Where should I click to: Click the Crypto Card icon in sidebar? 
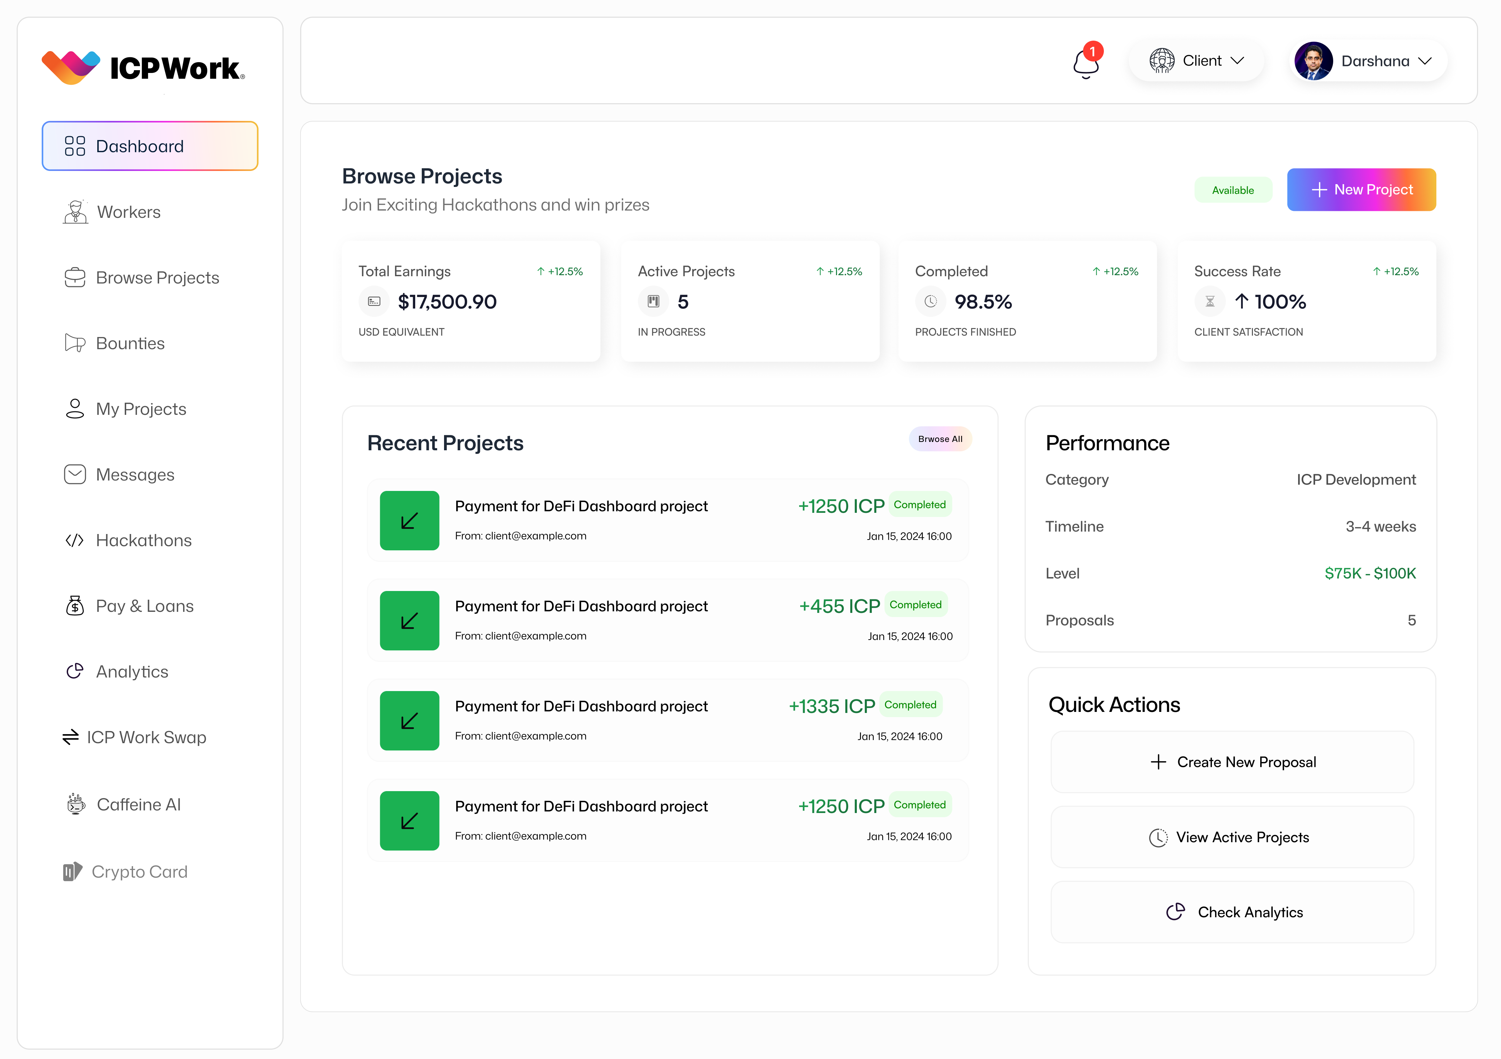pyautogui.click(x=73, y=871)
